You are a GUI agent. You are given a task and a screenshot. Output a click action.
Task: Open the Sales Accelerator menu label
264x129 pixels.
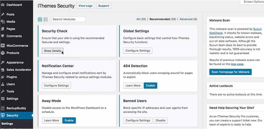19,70
